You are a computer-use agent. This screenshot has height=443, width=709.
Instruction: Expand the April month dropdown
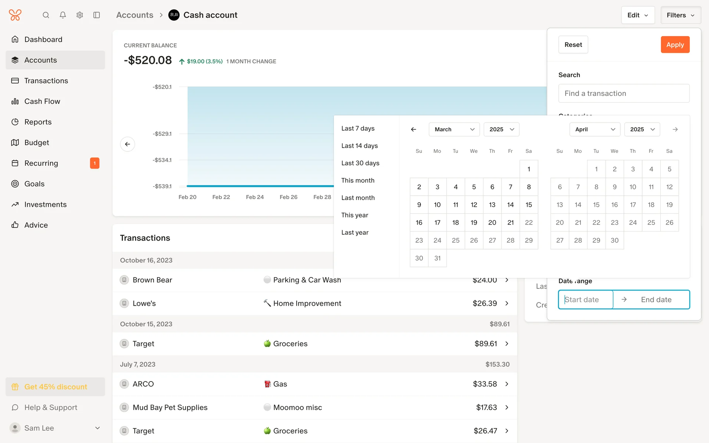tap(595, 129)
